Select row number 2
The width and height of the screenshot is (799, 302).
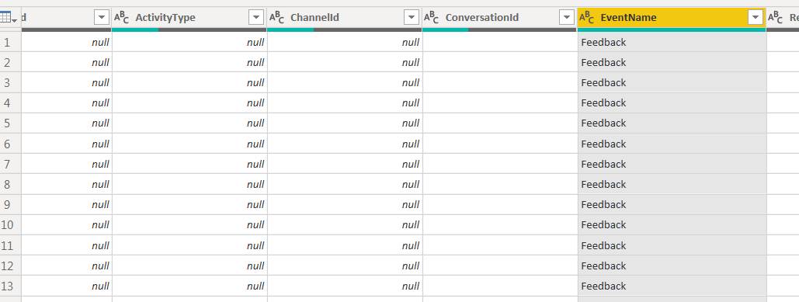10,62
